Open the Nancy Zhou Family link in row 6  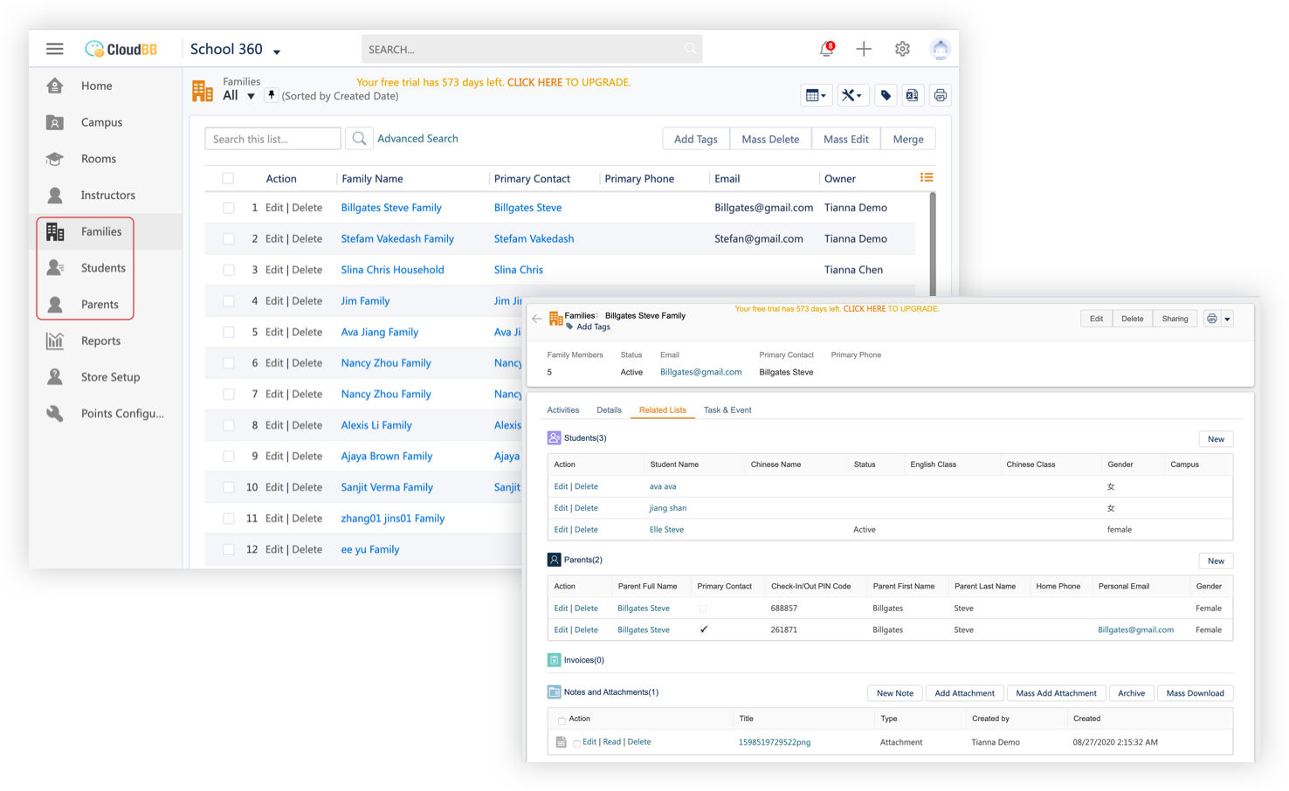[386, 363]
